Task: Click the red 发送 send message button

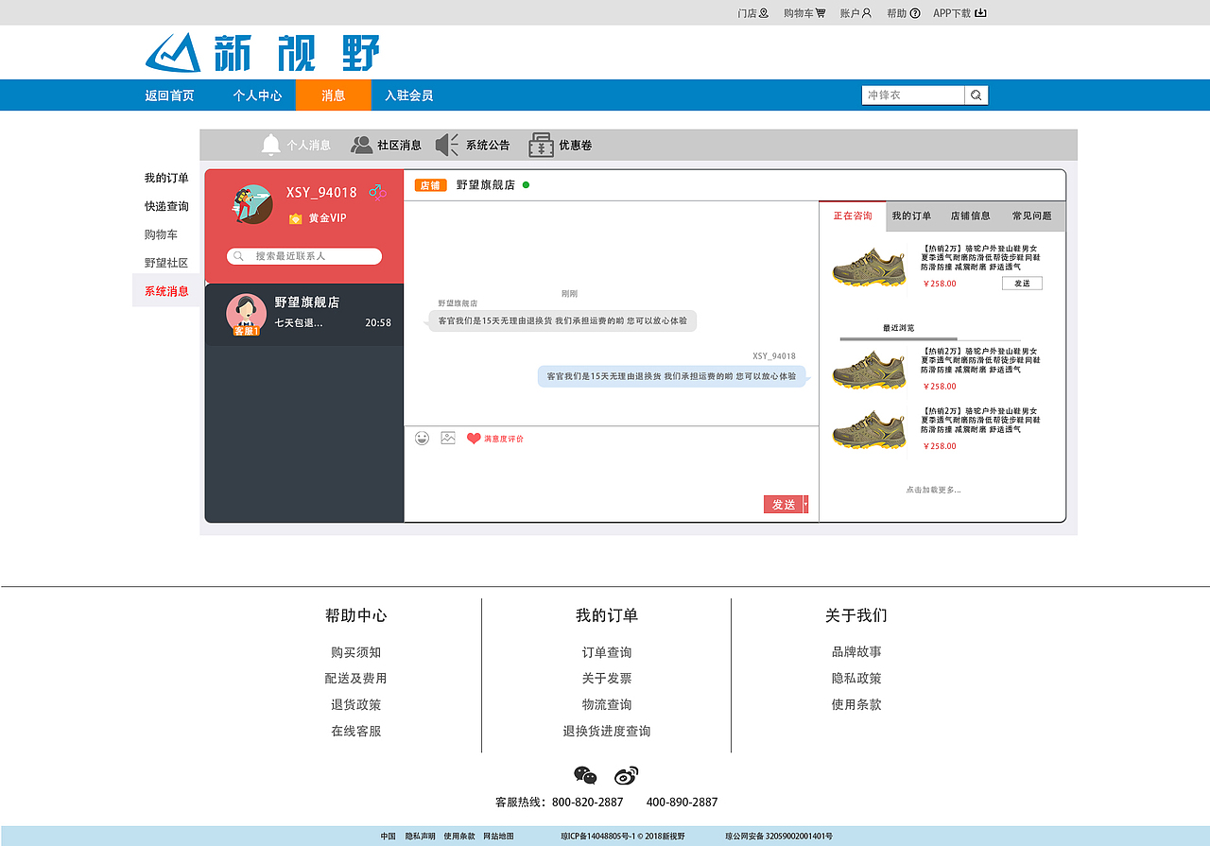Action: (x=784, y=505)
